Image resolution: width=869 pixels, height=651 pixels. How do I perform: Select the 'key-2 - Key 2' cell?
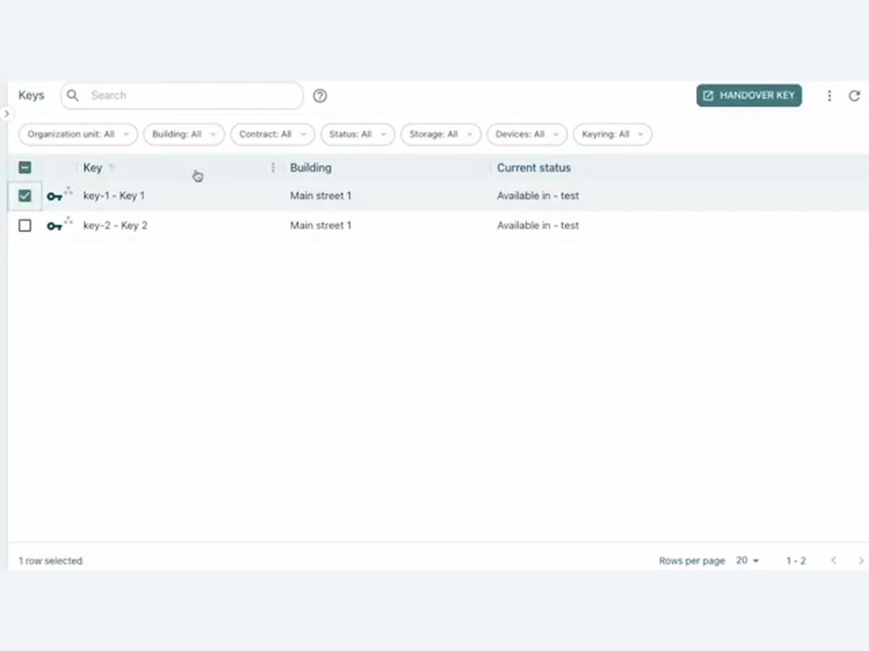[x=115, y=225]
